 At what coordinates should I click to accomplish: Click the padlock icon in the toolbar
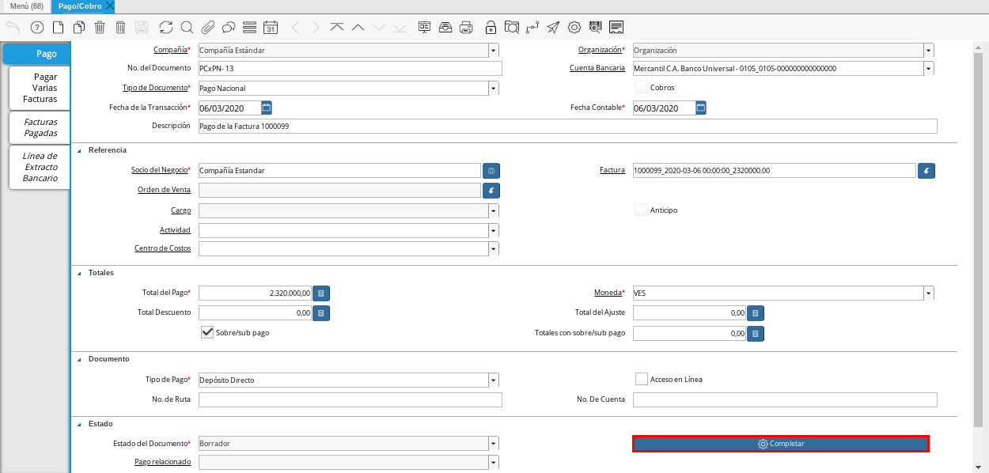coord(491,28)
